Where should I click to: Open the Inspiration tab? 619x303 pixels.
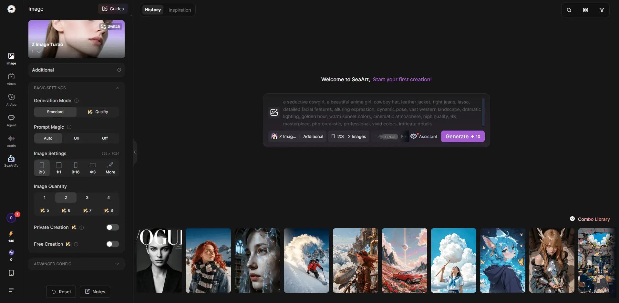(180, 10)
